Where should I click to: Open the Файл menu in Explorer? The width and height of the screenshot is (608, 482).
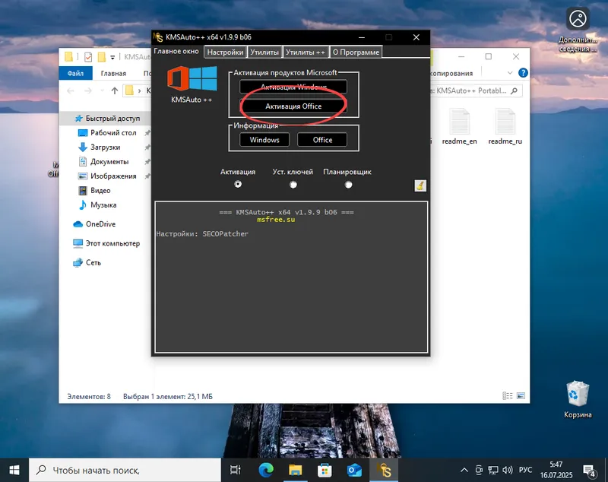[x=78, y=73]
